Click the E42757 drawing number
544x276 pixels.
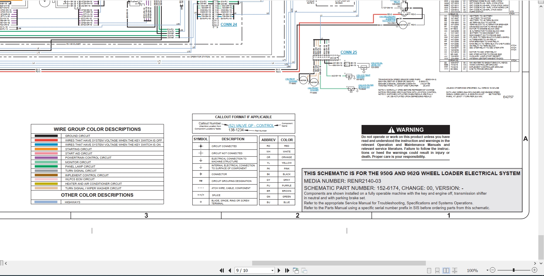[508, 97]
